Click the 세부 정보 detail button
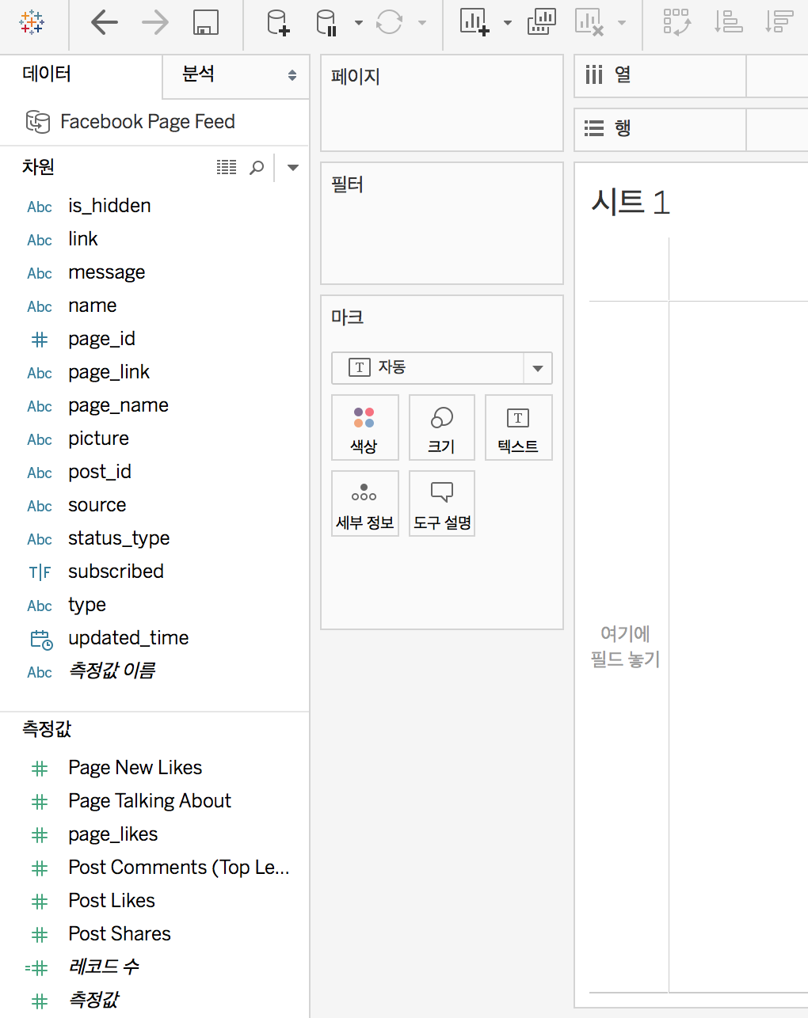The image size is (808, 1018). point(364,503)
